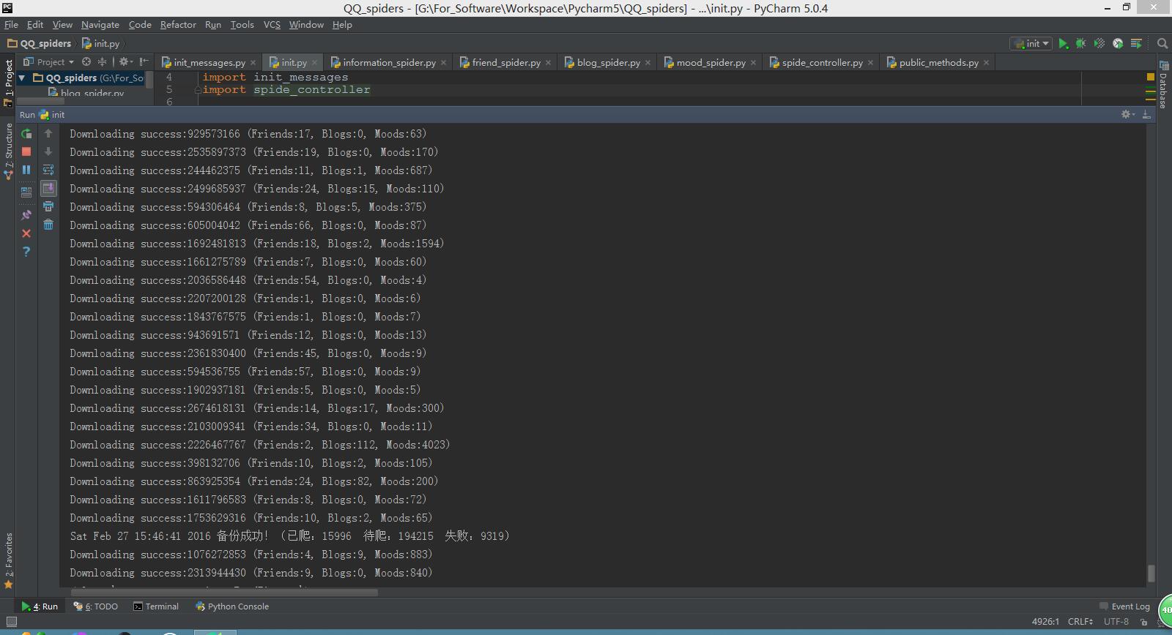Viewport: 1172px width, 635px height.
Task: Open the VCS menu
Action: pos(272,25)
